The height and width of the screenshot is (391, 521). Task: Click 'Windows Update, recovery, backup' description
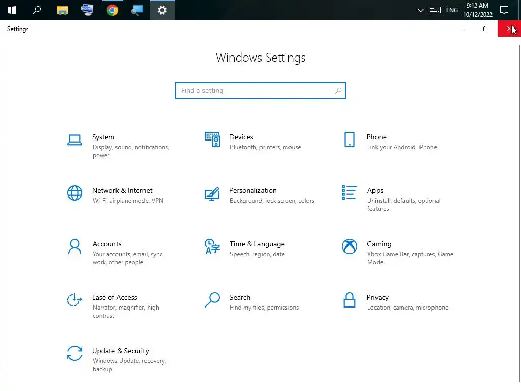[x=129, y=365]
